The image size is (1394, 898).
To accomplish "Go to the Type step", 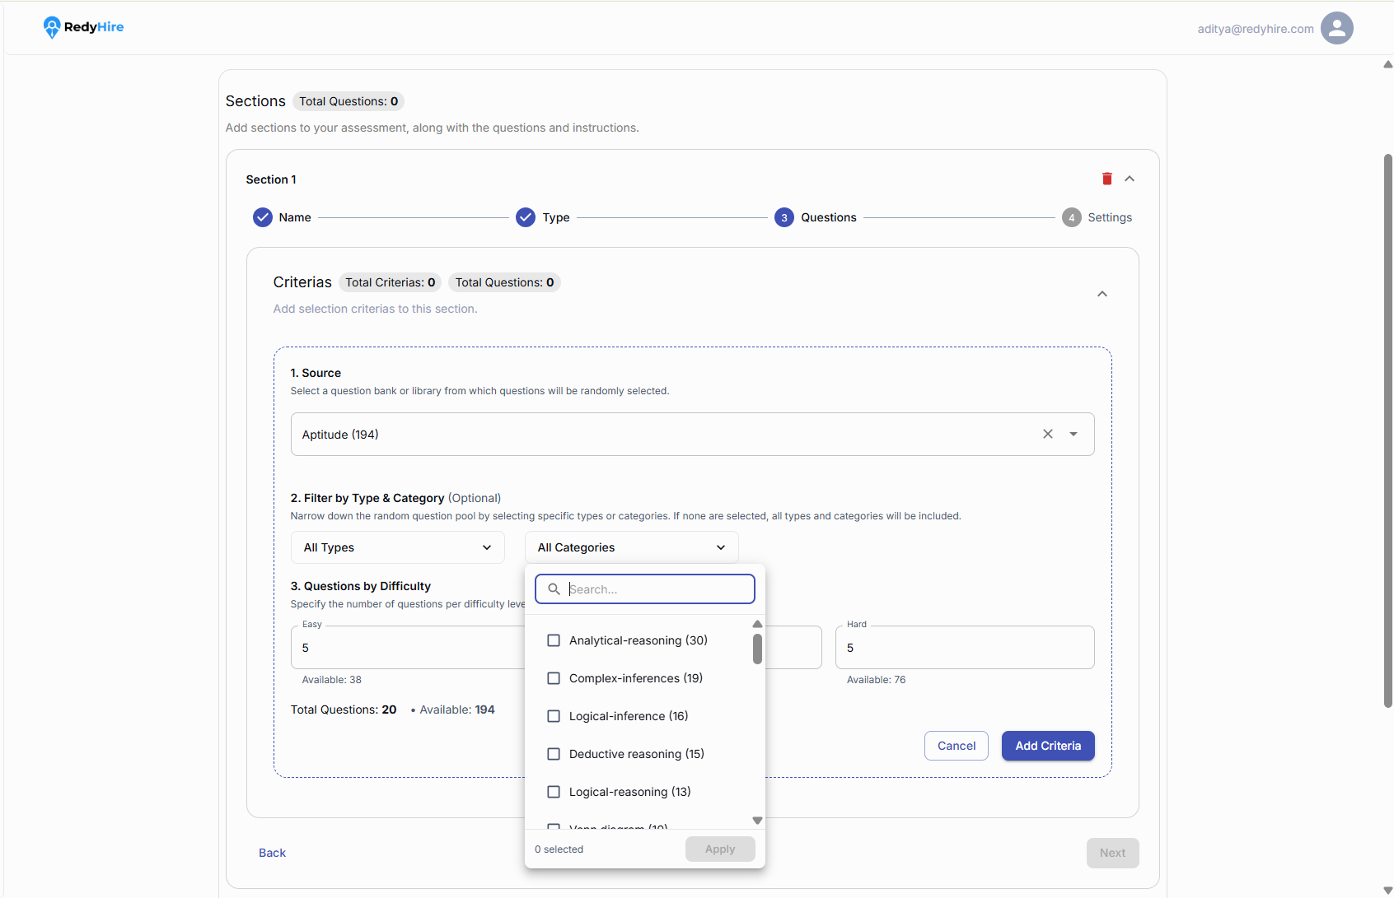I will pyautogui.click(x=543, y=217).
